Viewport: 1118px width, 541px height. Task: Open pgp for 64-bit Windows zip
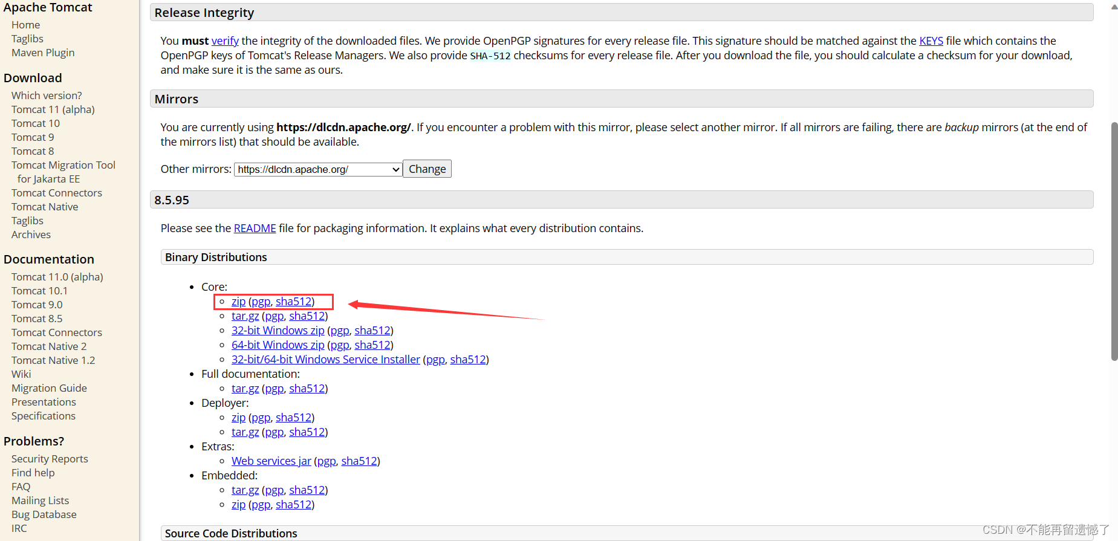340,345
